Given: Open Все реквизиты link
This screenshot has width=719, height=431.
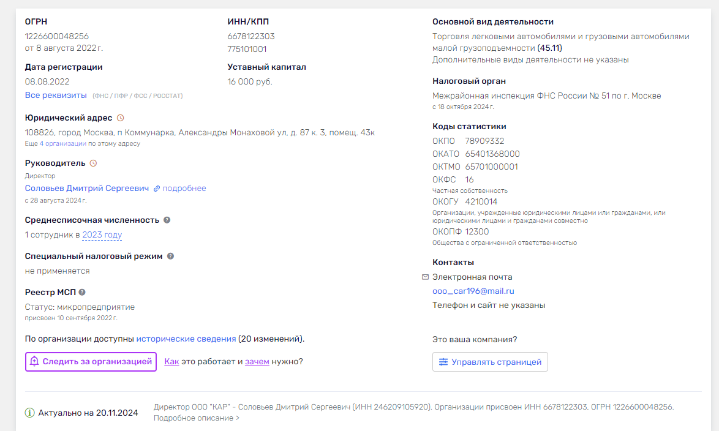Looking at the screenshot, I should (56, 96).
